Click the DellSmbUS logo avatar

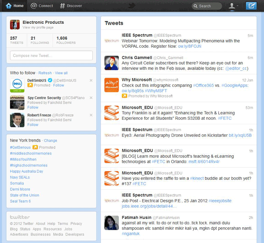pos(17,85)
